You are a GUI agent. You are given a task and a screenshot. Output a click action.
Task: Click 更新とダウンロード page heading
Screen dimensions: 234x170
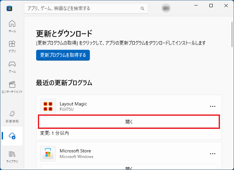tap(64, 33)
